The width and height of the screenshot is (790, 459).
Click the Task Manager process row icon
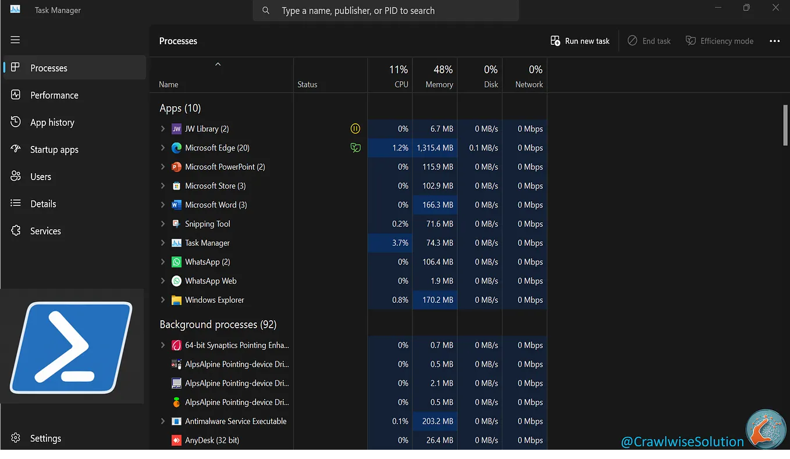click(176, 243)
